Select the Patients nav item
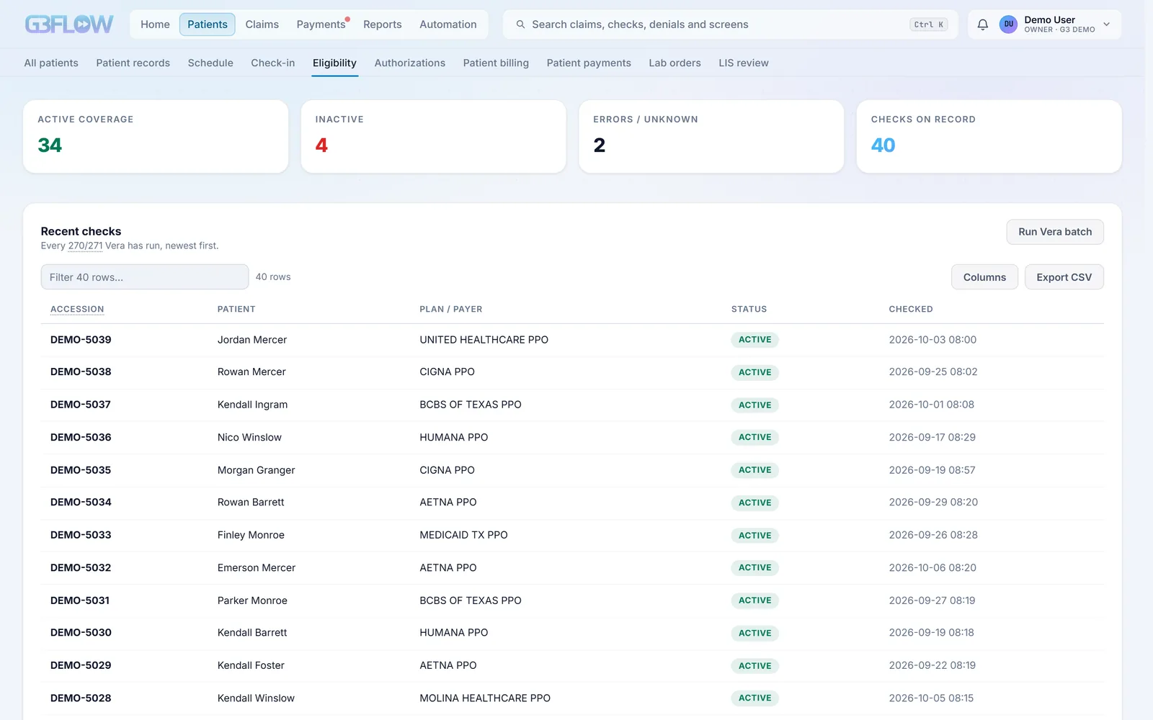This screenshot has height=720, width=1153. (208, 24)
